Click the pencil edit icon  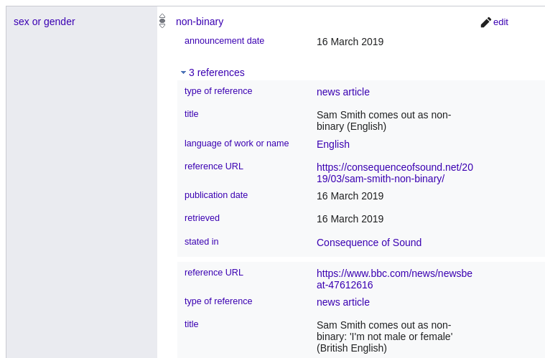[x=486, y=22]
